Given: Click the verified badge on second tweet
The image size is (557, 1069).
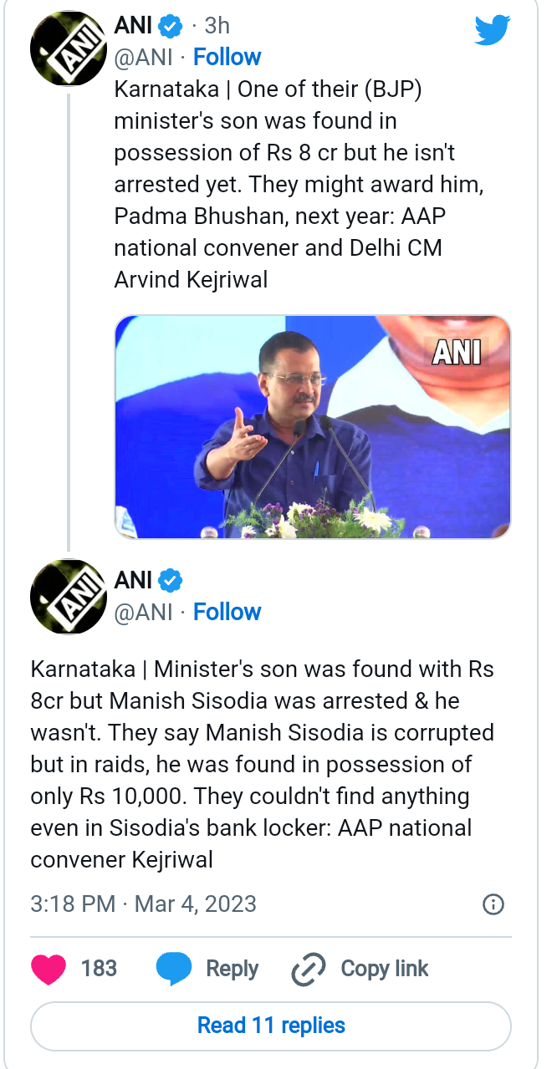Looking at the screenshot, I should pyautogui.click(x=171, y=580).
